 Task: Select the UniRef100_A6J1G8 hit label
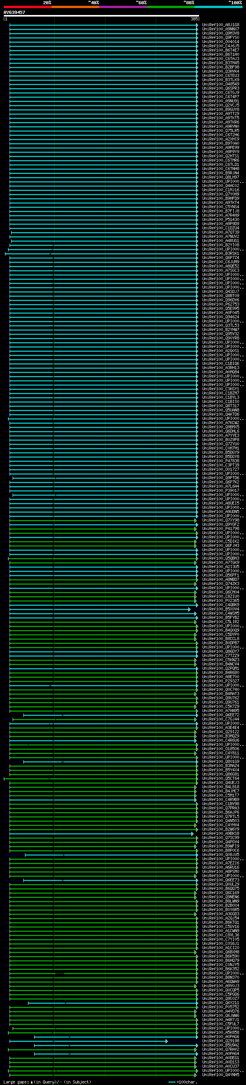[x=221, y=25]
